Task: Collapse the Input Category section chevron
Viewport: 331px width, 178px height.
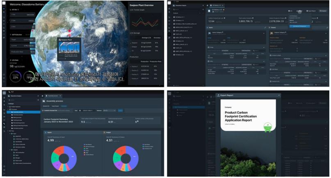Action: coord(264,33)
